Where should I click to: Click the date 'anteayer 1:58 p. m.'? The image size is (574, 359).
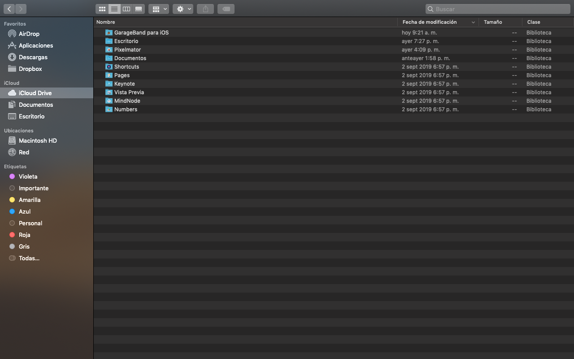(x=426, y=58)
